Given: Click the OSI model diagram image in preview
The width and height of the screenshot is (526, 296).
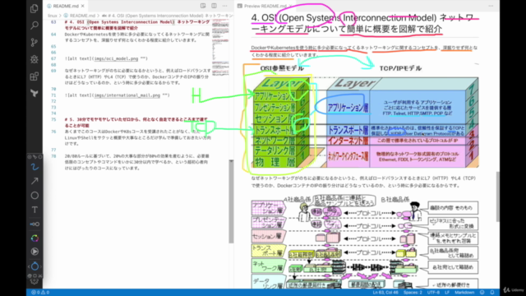Looking at the screenshot, I should pos(365,116).
